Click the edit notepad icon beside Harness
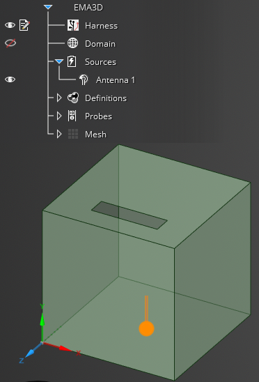Screen dimensions: 259x382 pyautogui.click(x=24, y=25)
